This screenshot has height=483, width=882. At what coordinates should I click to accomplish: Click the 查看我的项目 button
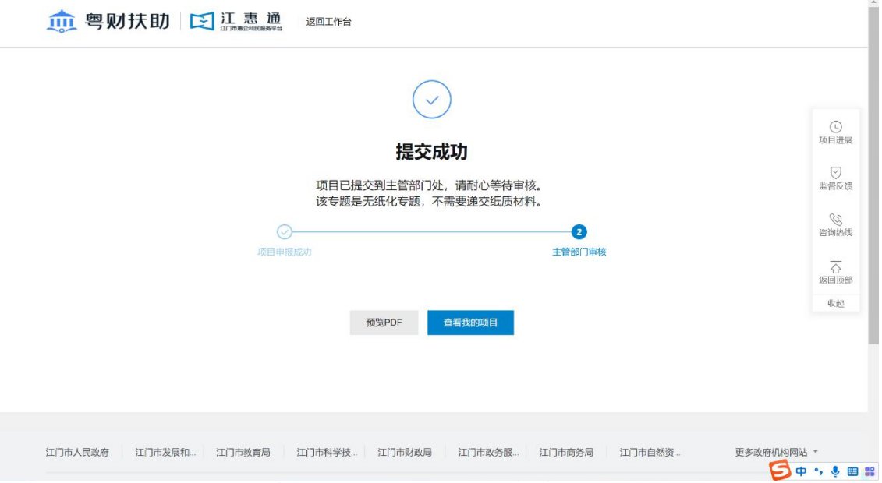471,323
